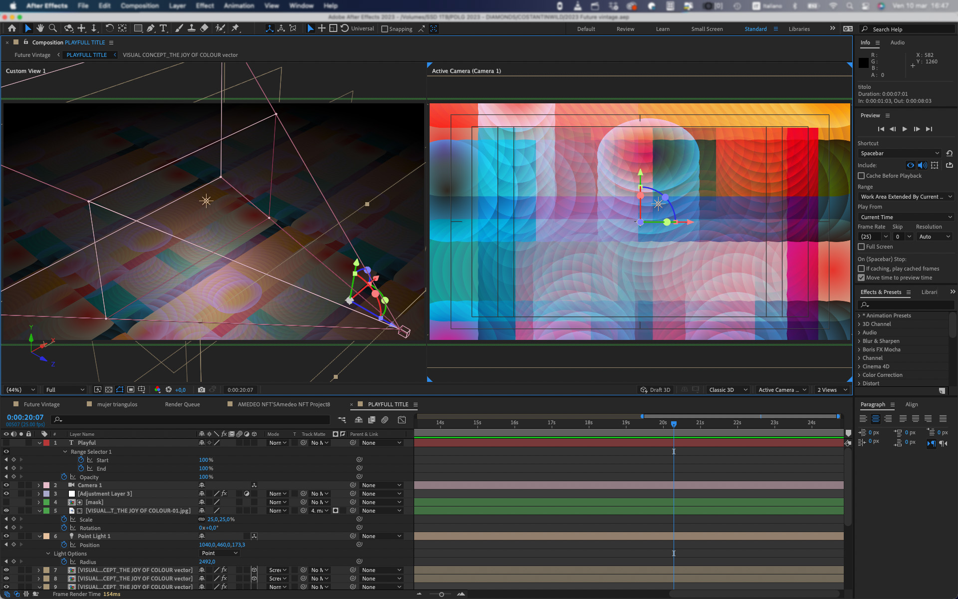
Task: Open the Classic 3D renderer dropdown
Action: [728, 390]
